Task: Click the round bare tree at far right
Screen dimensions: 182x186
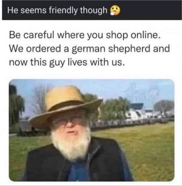Action: tap(164, 107)
